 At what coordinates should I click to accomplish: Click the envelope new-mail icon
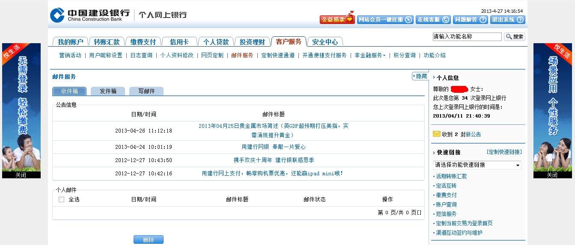click(436, 134)
